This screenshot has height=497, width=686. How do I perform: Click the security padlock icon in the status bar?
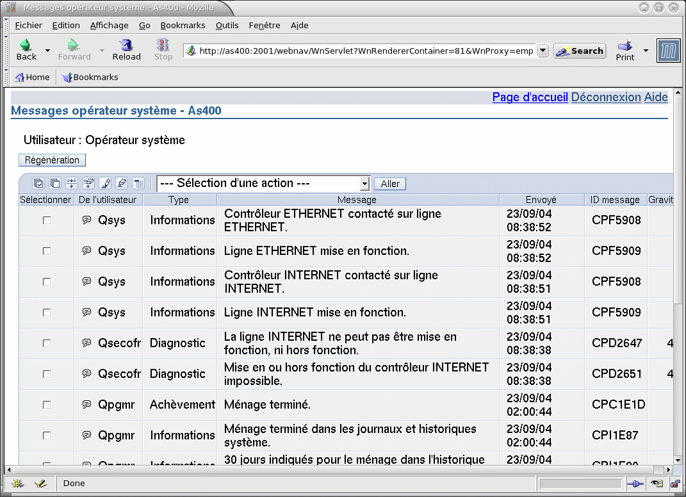pos(676,484)
